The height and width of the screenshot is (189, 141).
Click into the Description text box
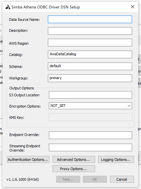click(90, 31)
